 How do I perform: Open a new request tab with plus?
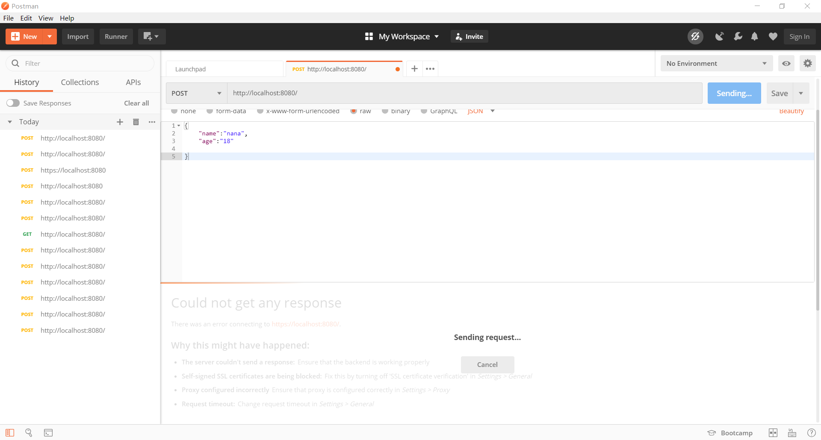pyautogui.click(x=414, y=68)
